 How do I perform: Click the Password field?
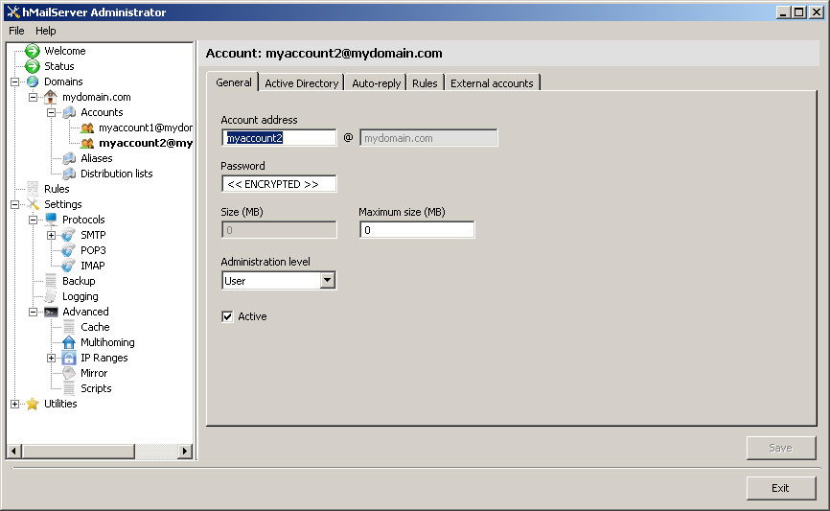pos(279,184)
